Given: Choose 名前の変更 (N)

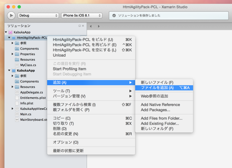Looking at the screenshot, I should click(91, 134).
